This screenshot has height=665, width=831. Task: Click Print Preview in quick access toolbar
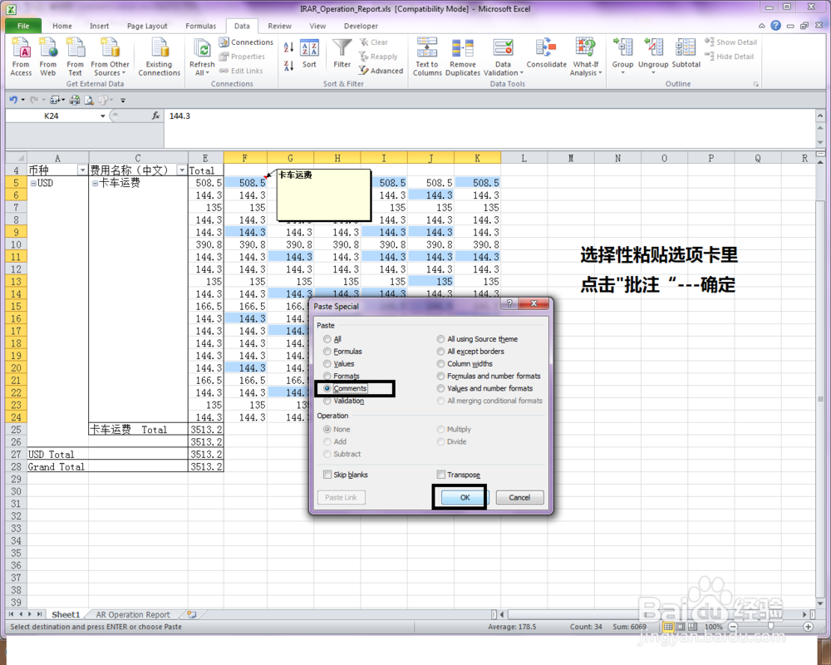(89, 100)
